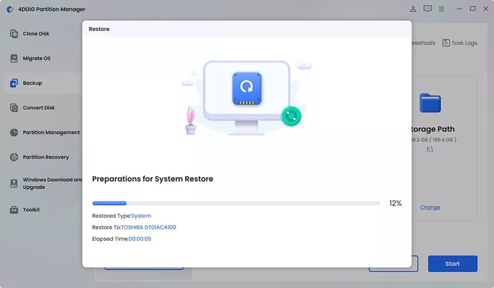Click the blue storage folder icon
The width and height of the screenshot is (494, 288).
pyautogui.click(x=430, y=103)
